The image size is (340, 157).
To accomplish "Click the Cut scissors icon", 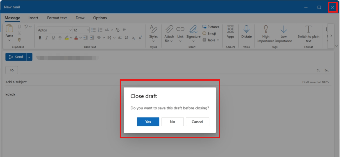I will tap(19, 33).
